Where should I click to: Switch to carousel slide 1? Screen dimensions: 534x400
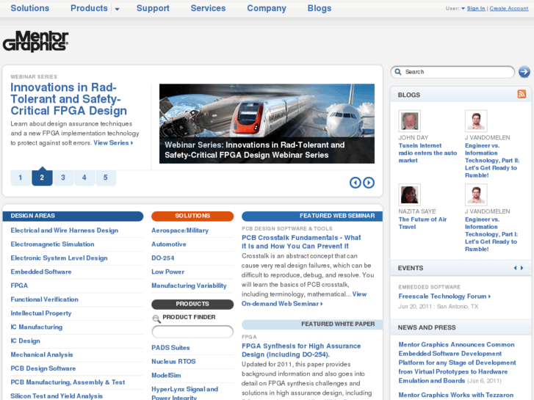pos(21,178)
